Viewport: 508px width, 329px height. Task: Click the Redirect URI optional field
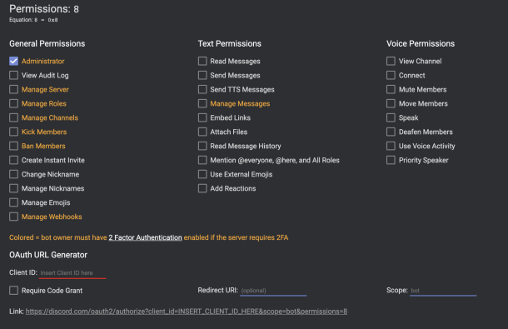tap(273, 291)
